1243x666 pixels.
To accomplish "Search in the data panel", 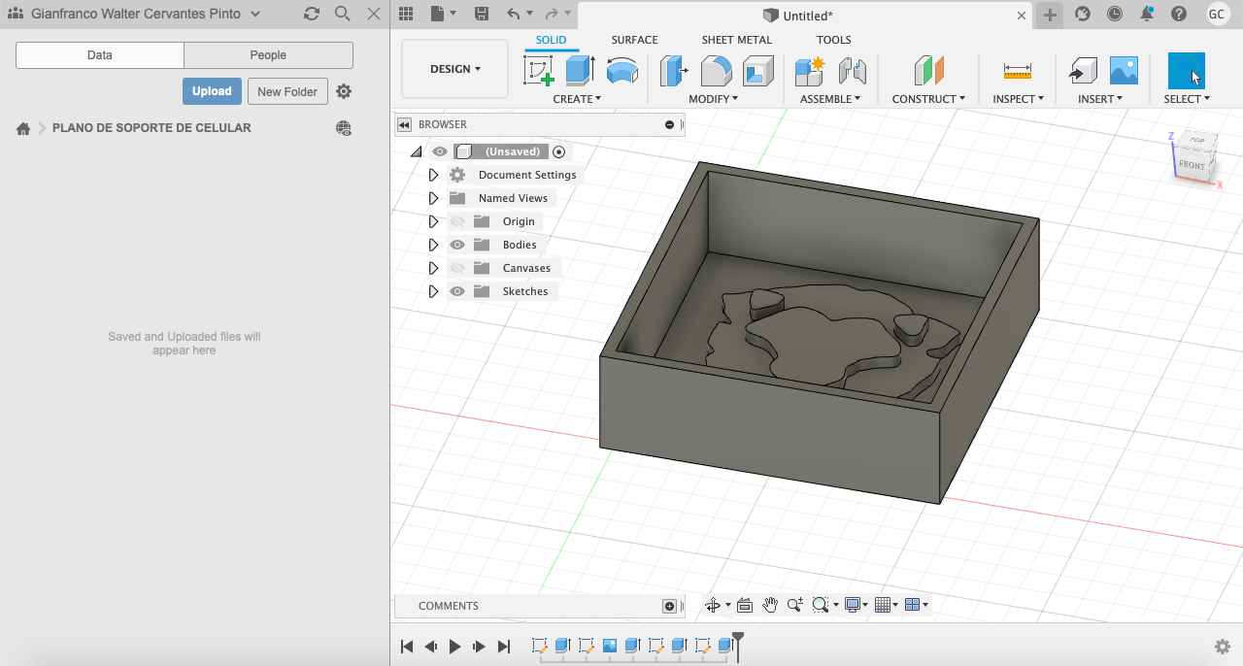I will (x=342, y=14).
